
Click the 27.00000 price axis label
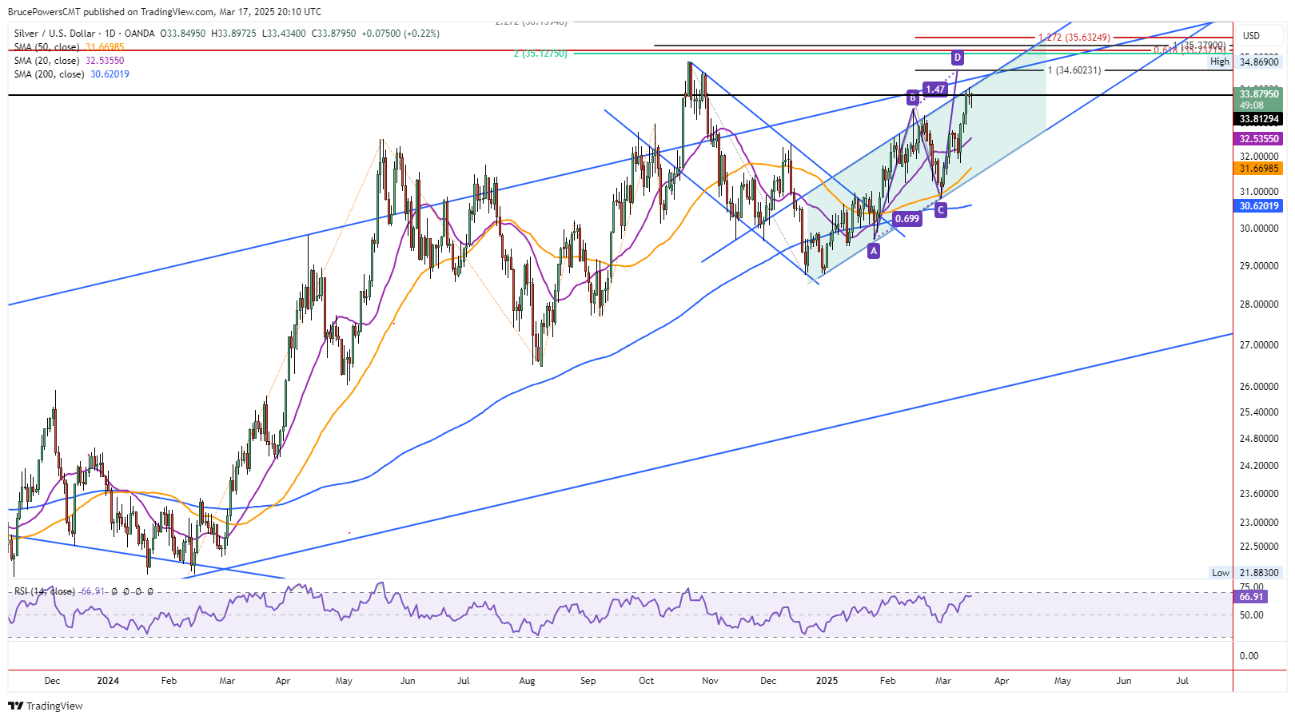(1259, 345)
